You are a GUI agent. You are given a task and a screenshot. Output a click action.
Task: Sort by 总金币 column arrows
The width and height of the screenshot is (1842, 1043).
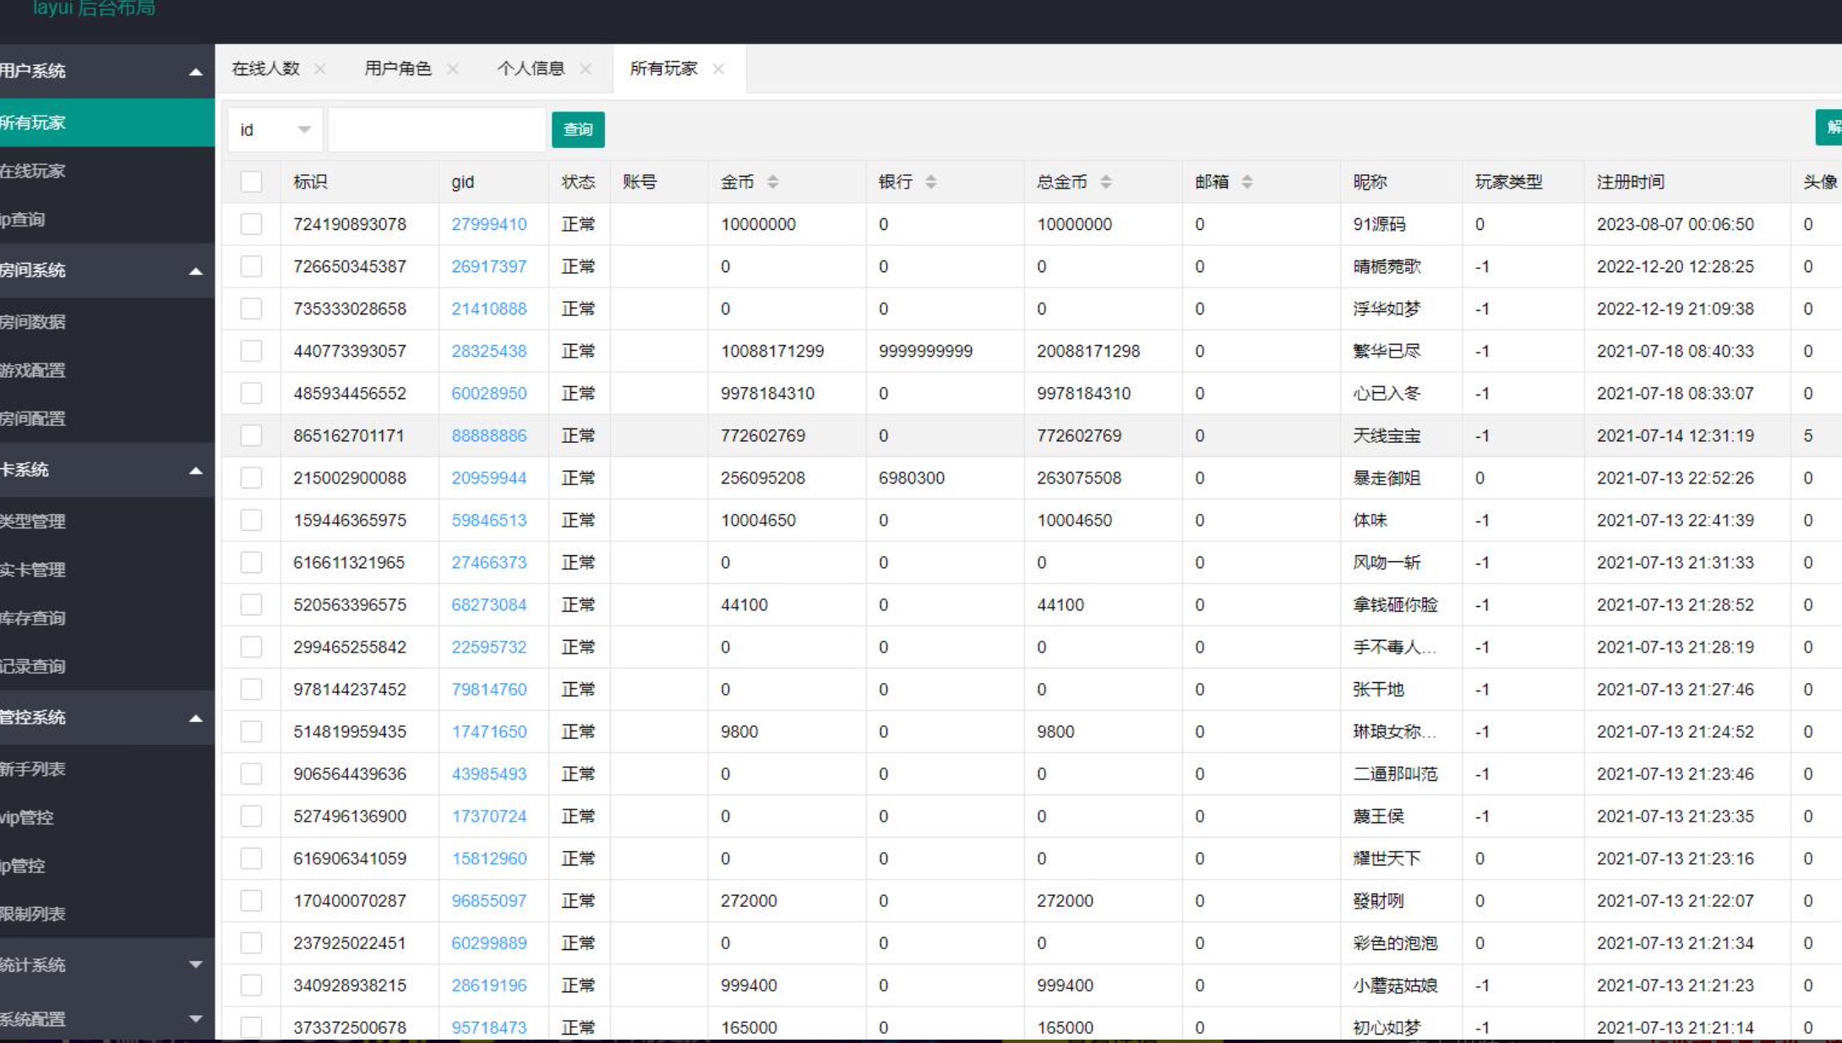(1105, 182)
